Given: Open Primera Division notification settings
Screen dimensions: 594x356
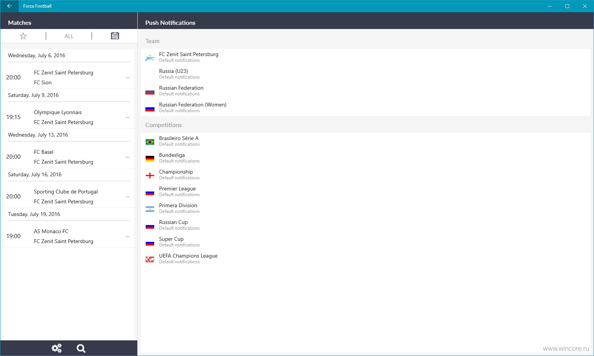Looking at the screenshot, I should 365,208.
